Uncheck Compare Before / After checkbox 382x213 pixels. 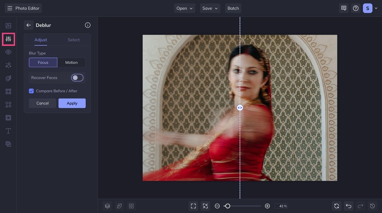coord(32,91)
